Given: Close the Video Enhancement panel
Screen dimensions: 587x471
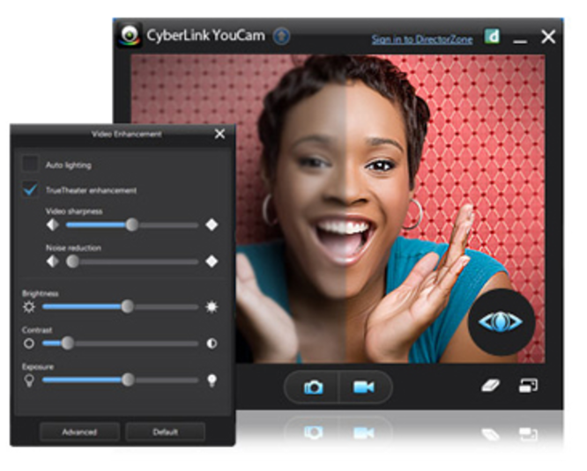Looking at the screenshot, I should click(x=219, y=134).
